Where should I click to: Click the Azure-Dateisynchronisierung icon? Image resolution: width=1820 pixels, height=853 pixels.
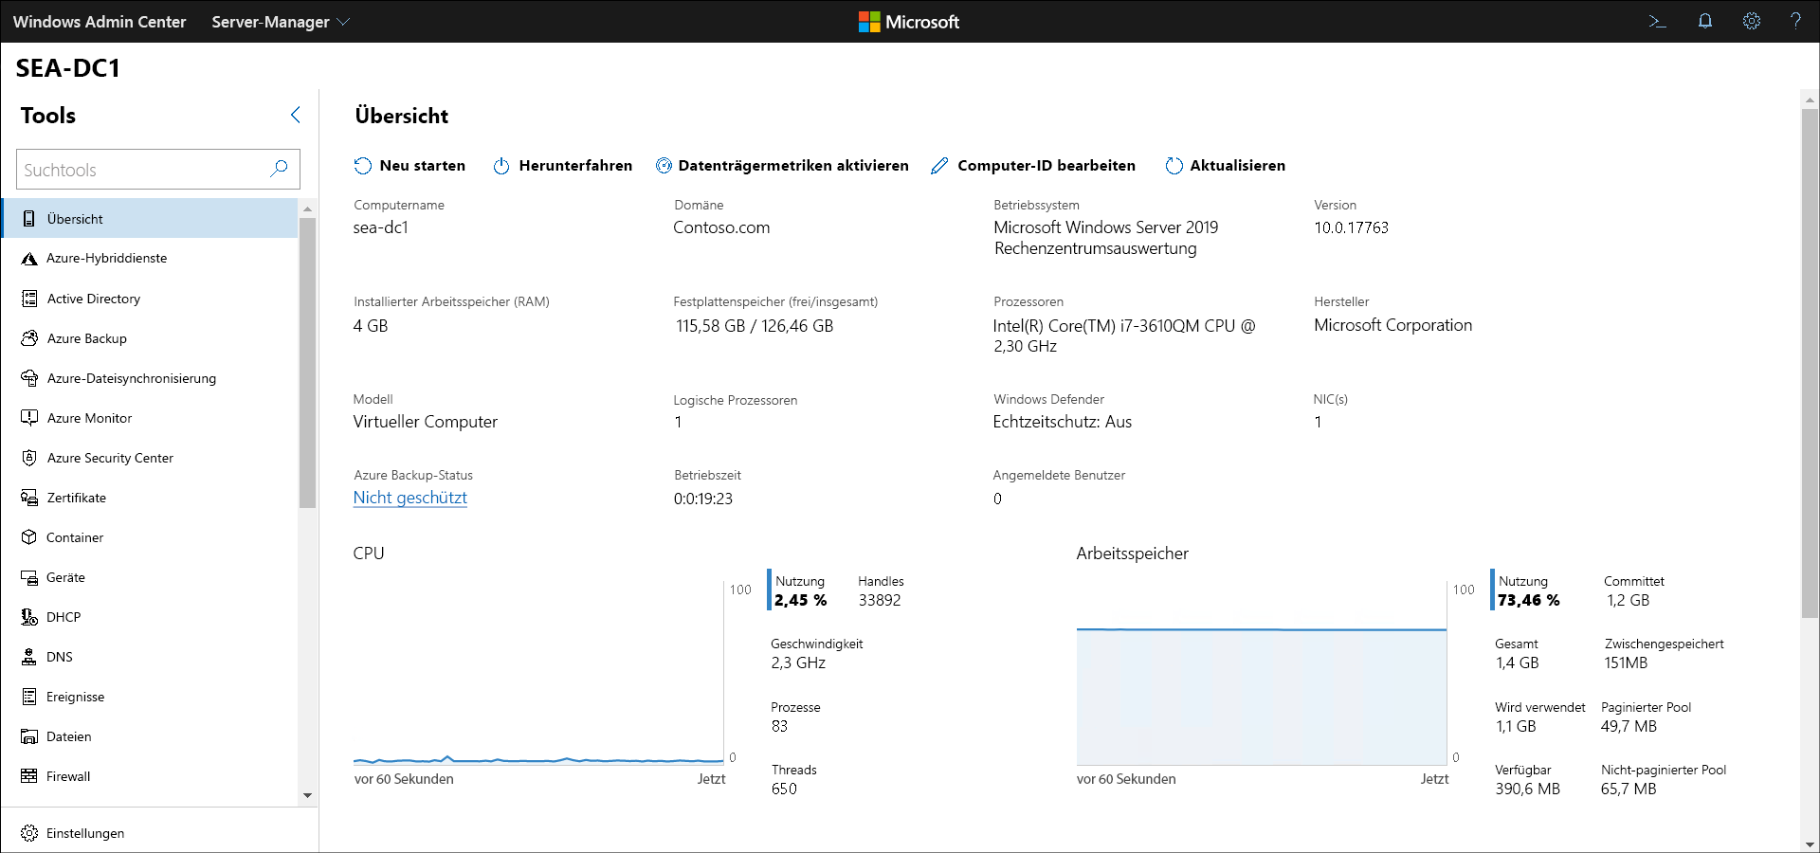(x=29, y=378)
